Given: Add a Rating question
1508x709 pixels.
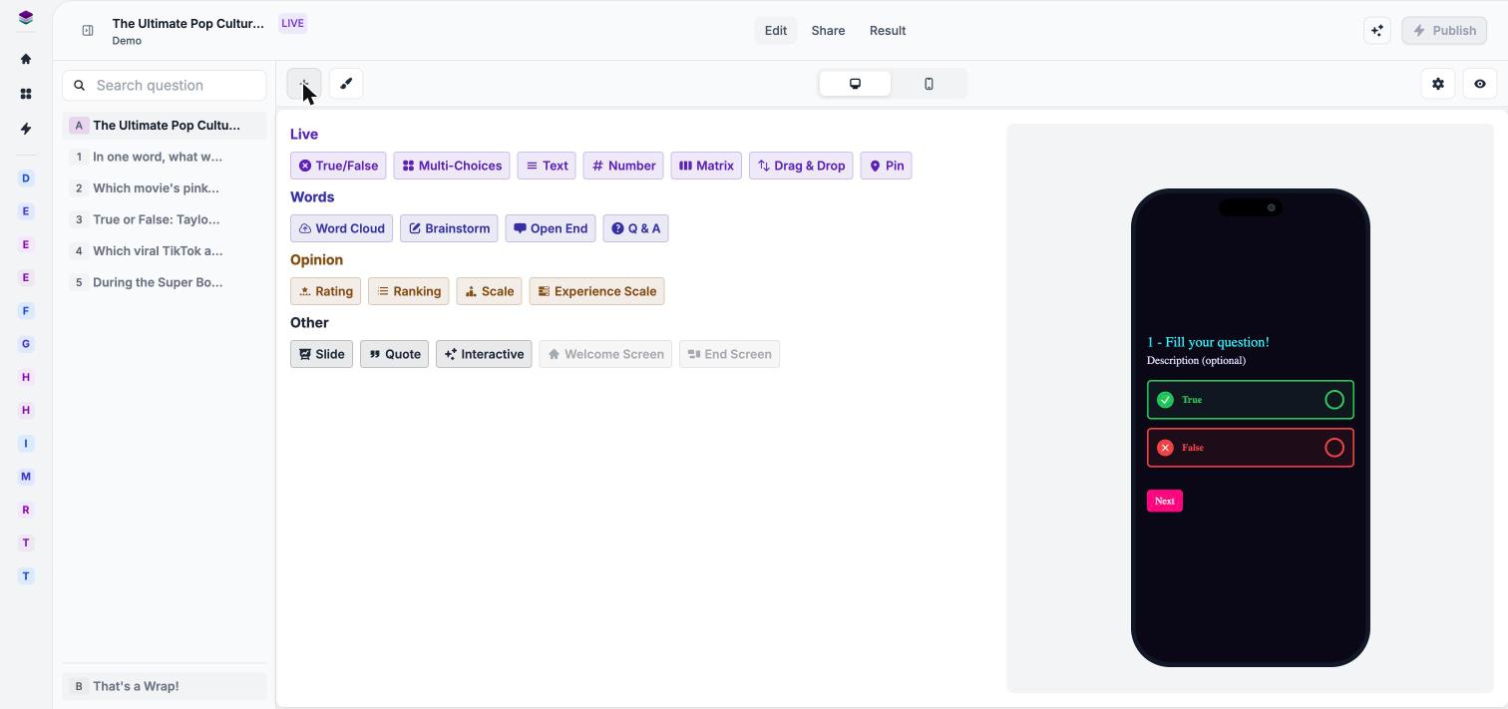Looking at the screenshot, I should tap(325, 291).
